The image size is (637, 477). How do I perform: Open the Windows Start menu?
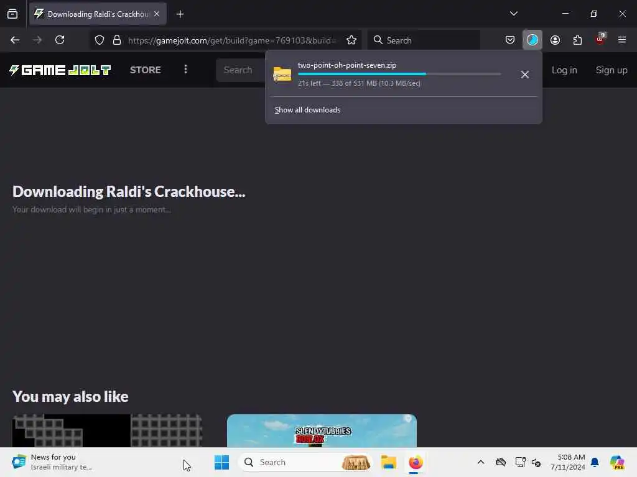[x=221, y=462]
